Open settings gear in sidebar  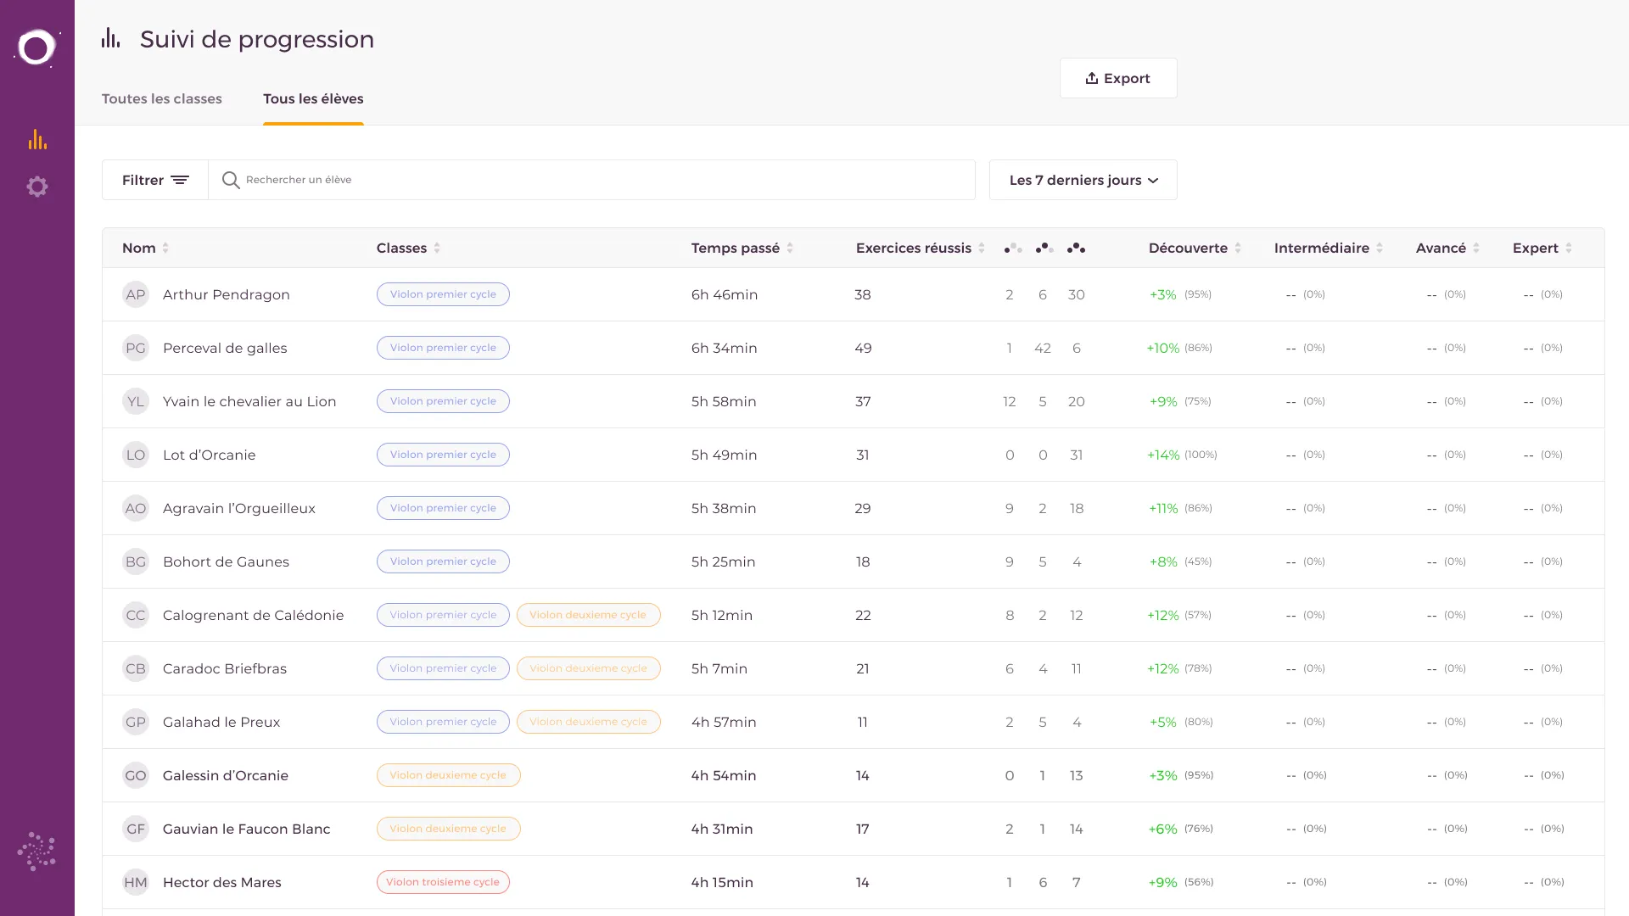[x=37, y=187]
